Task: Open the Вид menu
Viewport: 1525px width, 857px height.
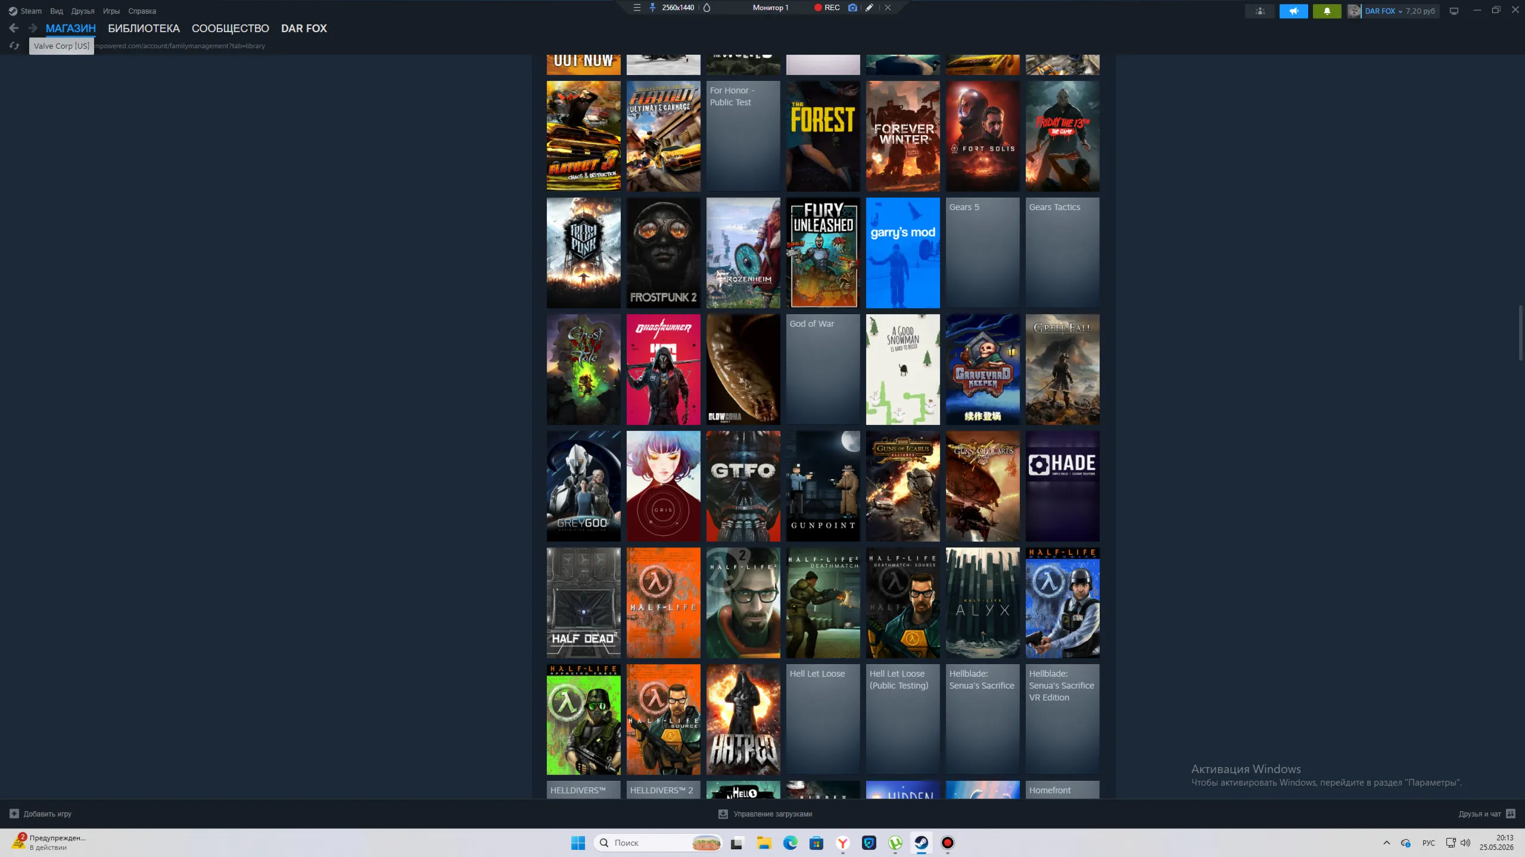Action: click(57, 11)
